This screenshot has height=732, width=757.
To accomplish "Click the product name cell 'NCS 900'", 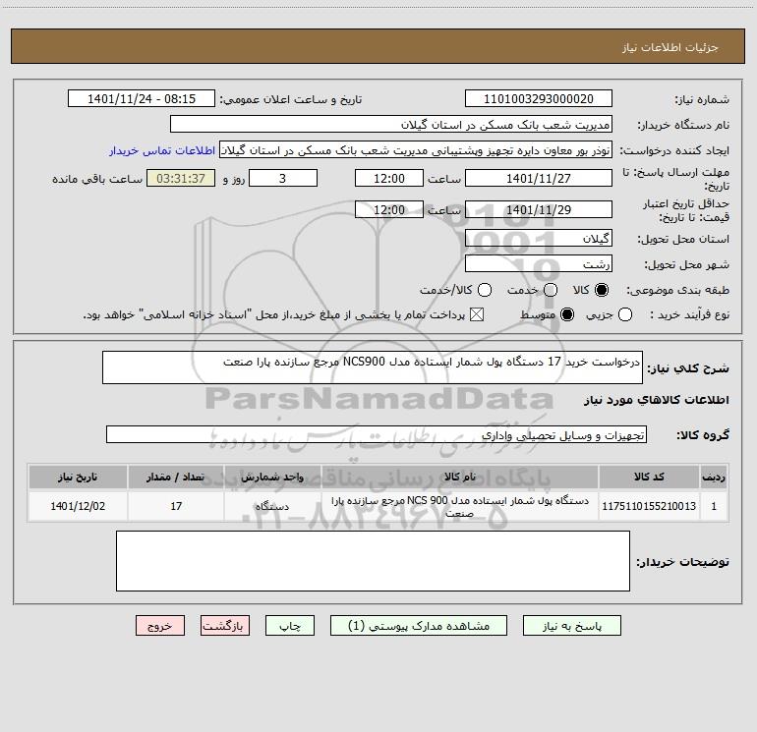I will 460,506.
